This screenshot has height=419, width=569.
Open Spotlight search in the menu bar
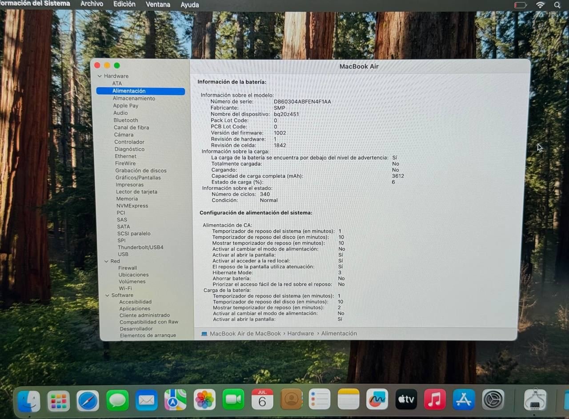pyautogui.click(x=557, y=5)
